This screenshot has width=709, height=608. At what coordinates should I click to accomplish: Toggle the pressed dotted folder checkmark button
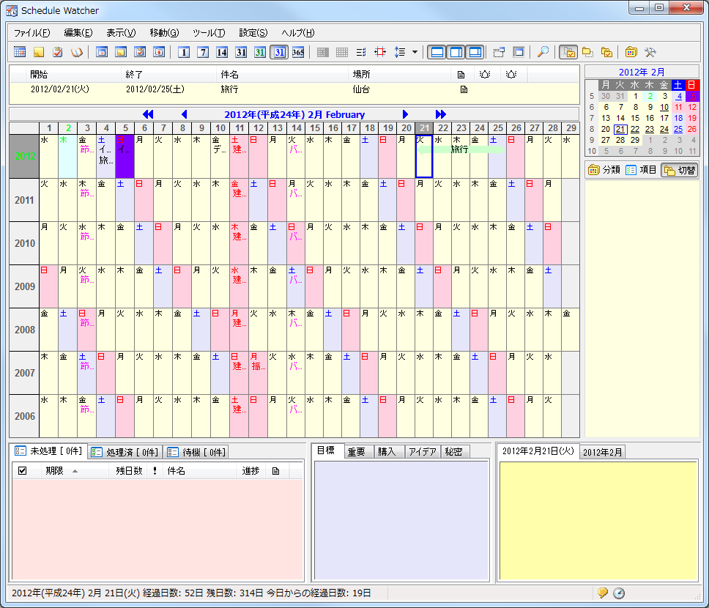tap(568, 52)
